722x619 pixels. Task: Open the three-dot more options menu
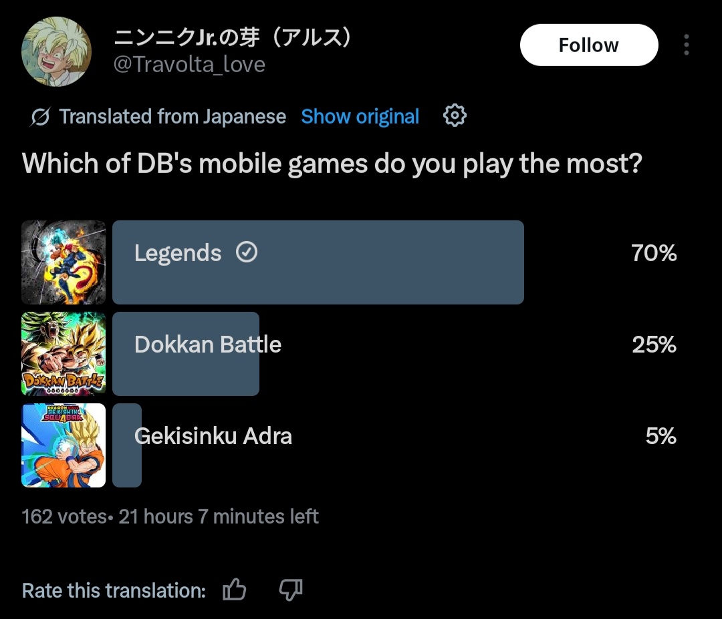click(686, 45)
